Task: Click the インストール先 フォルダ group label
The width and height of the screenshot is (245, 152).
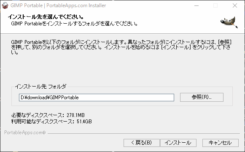Action: tap(40, 86)
